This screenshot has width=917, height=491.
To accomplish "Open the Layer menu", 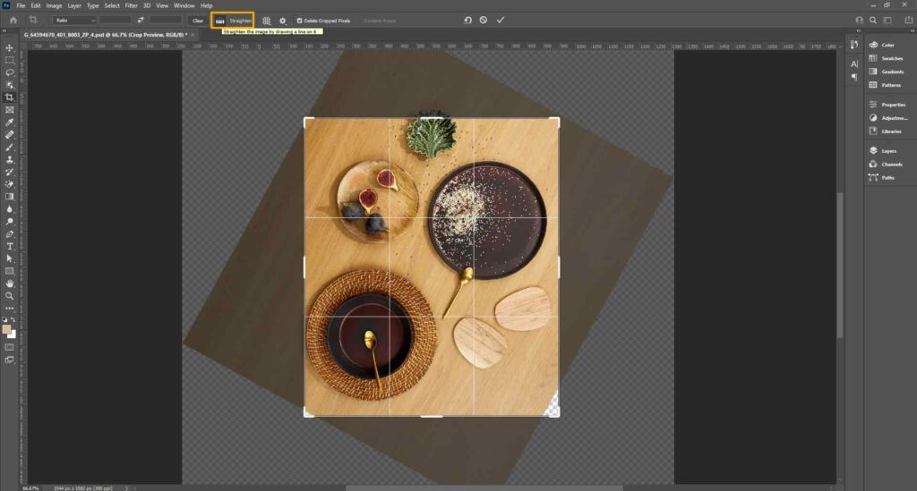I will click(74, 5).
